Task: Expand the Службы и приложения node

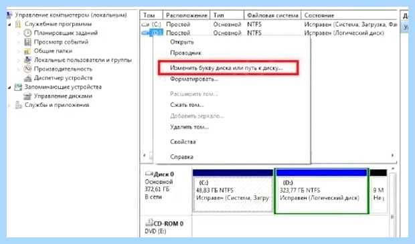Action: (x=10, y=105)
